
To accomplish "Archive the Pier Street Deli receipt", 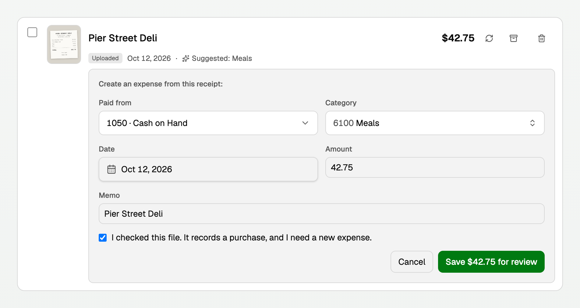I will click(514, 38).
